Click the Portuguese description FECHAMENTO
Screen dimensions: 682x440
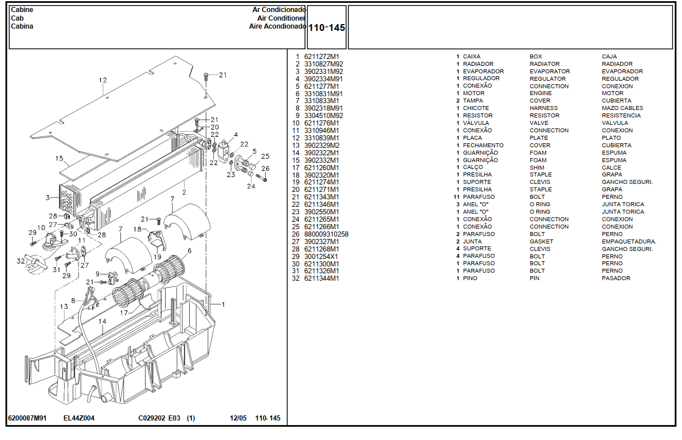coord(483,145)
